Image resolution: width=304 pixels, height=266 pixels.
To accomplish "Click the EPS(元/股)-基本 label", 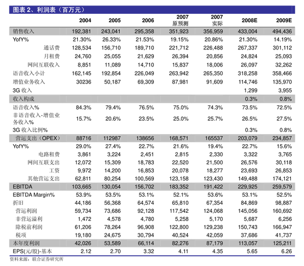I will click(x=32, y=251).
